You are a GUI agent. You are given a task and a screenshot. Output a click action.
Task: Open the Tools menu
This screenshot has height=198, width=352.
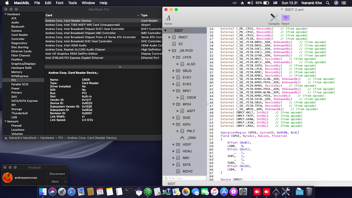pyautogui.click(x=73, y=3)
